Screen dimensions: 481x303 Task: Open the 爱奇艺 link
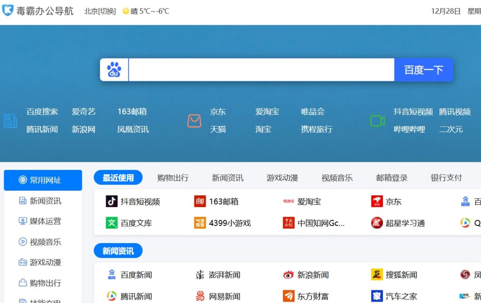pos(84,112)
